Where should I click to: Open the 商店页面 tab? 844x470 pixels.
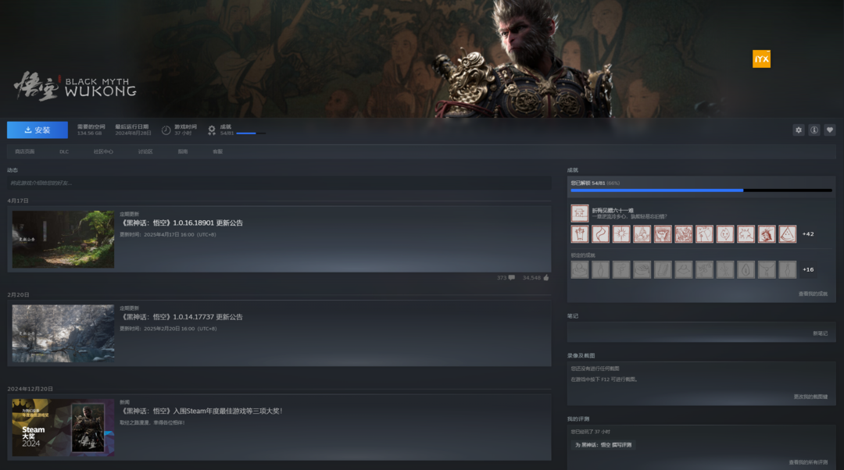coord(25,151)
